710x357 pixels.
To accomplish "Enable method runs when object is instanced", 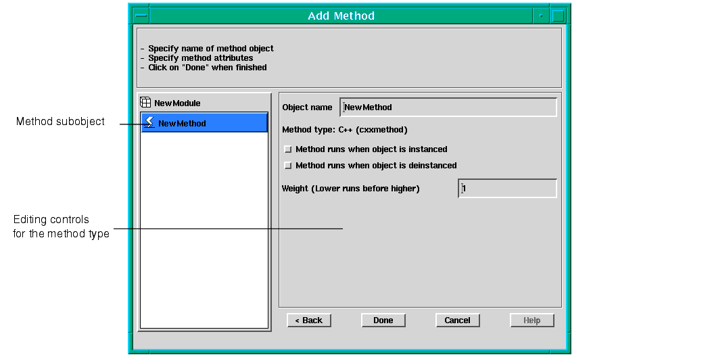I will coord(289,149).
